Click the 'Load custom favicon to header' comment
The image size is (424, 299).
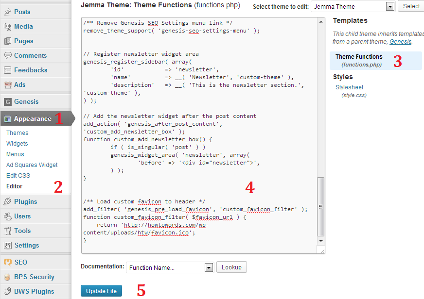click(144, 201)
